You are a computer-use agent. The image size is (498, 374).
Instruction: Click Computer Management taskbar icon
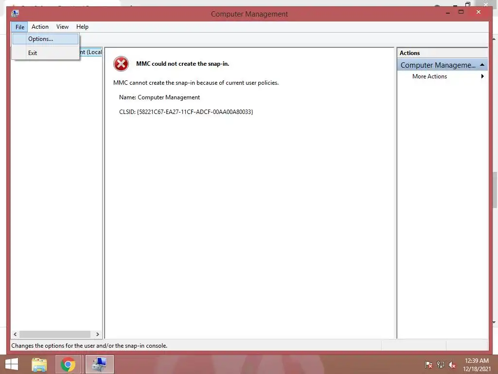click(99, 364)
